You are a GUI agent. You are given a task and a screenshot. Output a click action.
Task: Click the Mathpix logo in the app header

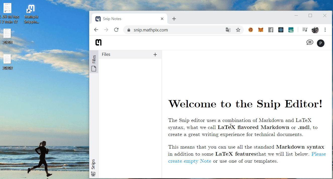99,42
